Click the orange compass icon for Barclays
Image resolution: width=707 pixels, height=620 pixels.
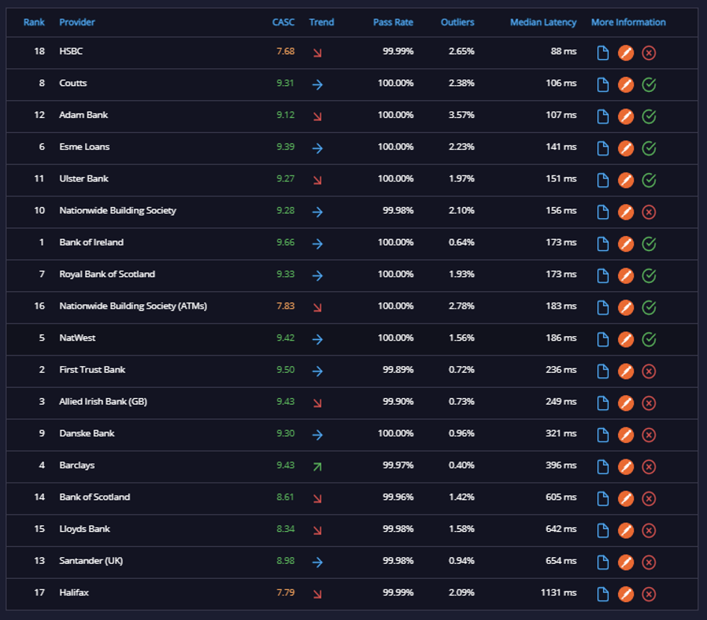pyautogui.click(x=626, y=467)
